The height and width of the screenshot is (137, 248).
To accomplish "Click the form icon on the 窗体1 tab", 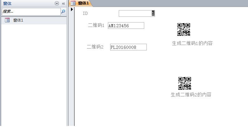I will click(73, 3).
